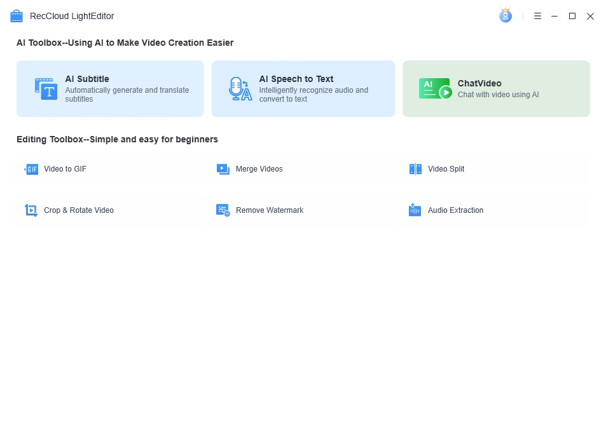Click the Merge Videos icon
Viewport: 606px width, 422px height.
[x=223, y=169]
